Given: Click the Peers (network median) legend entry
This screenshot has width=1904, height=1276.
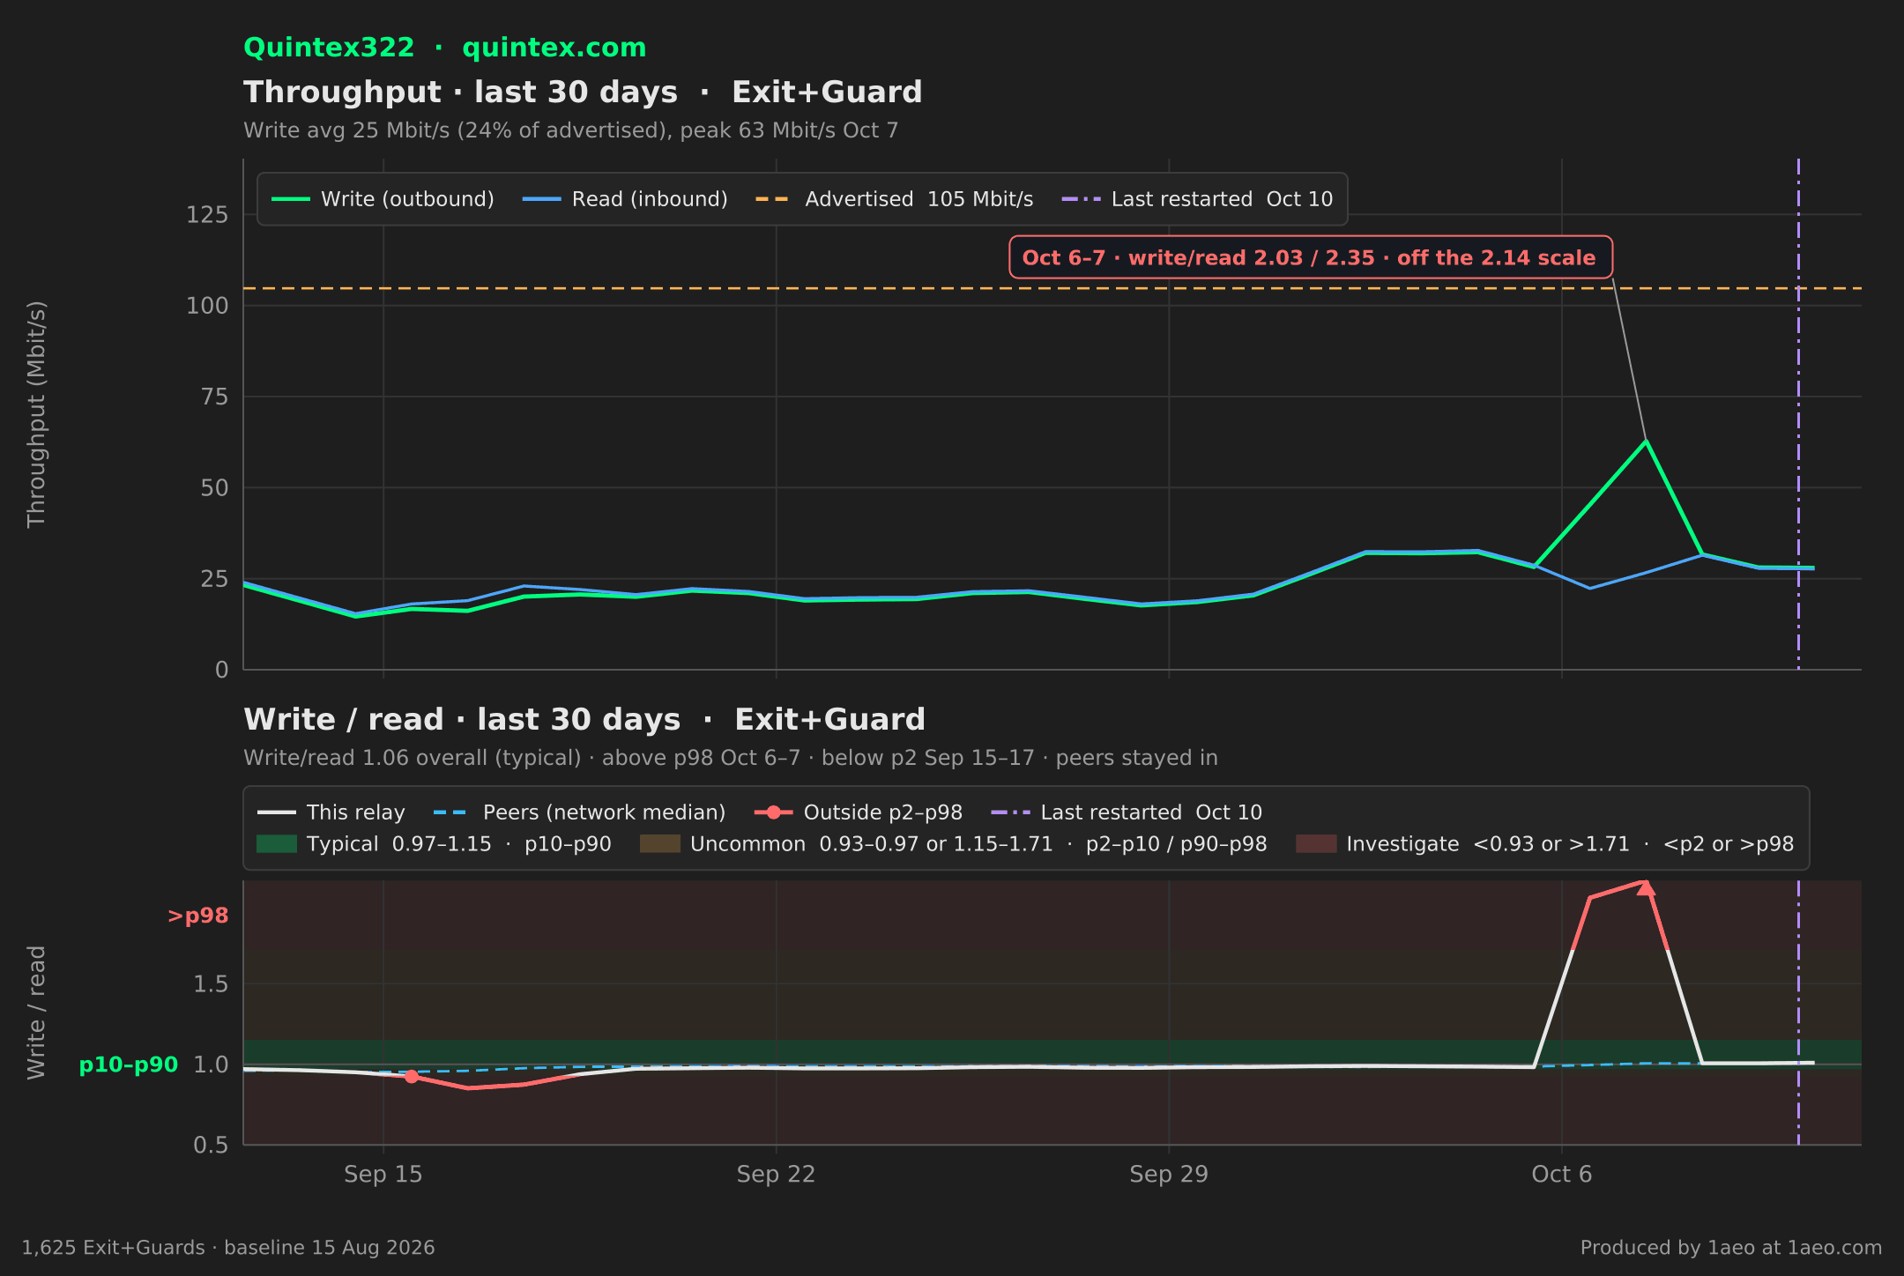Looking at the screenshot, I should pos(580,812).
